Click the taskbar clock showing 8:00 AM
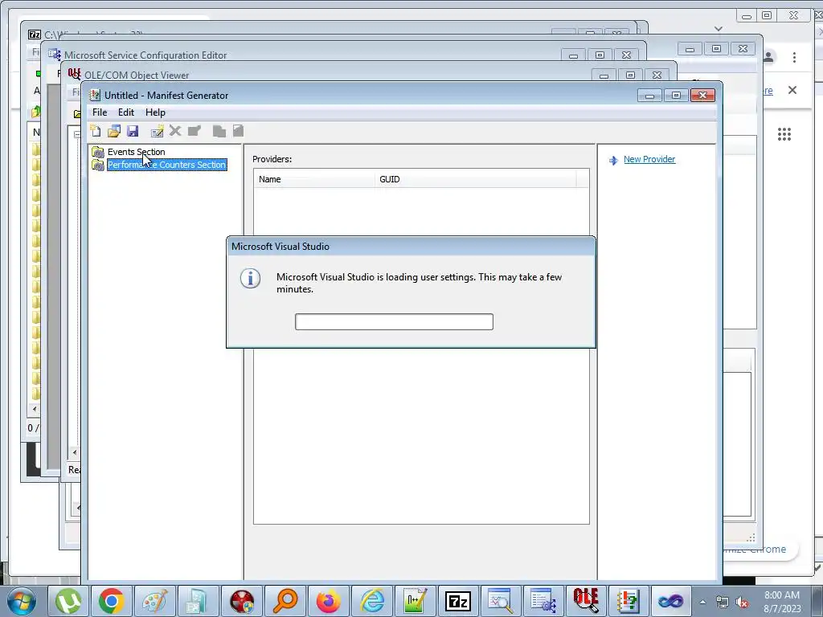Screen dimensions: 823x617 (782, 602)
